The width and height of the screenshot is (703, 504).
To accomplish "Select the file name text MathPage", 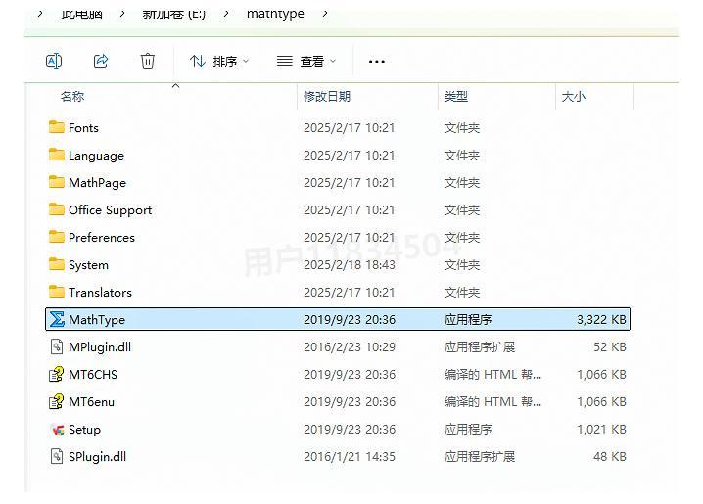I will point(97,183).
